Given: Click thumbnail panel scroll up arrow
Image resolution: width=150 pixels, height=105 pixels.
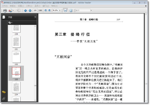Looking at the screenshot, I should pos(35,26).
